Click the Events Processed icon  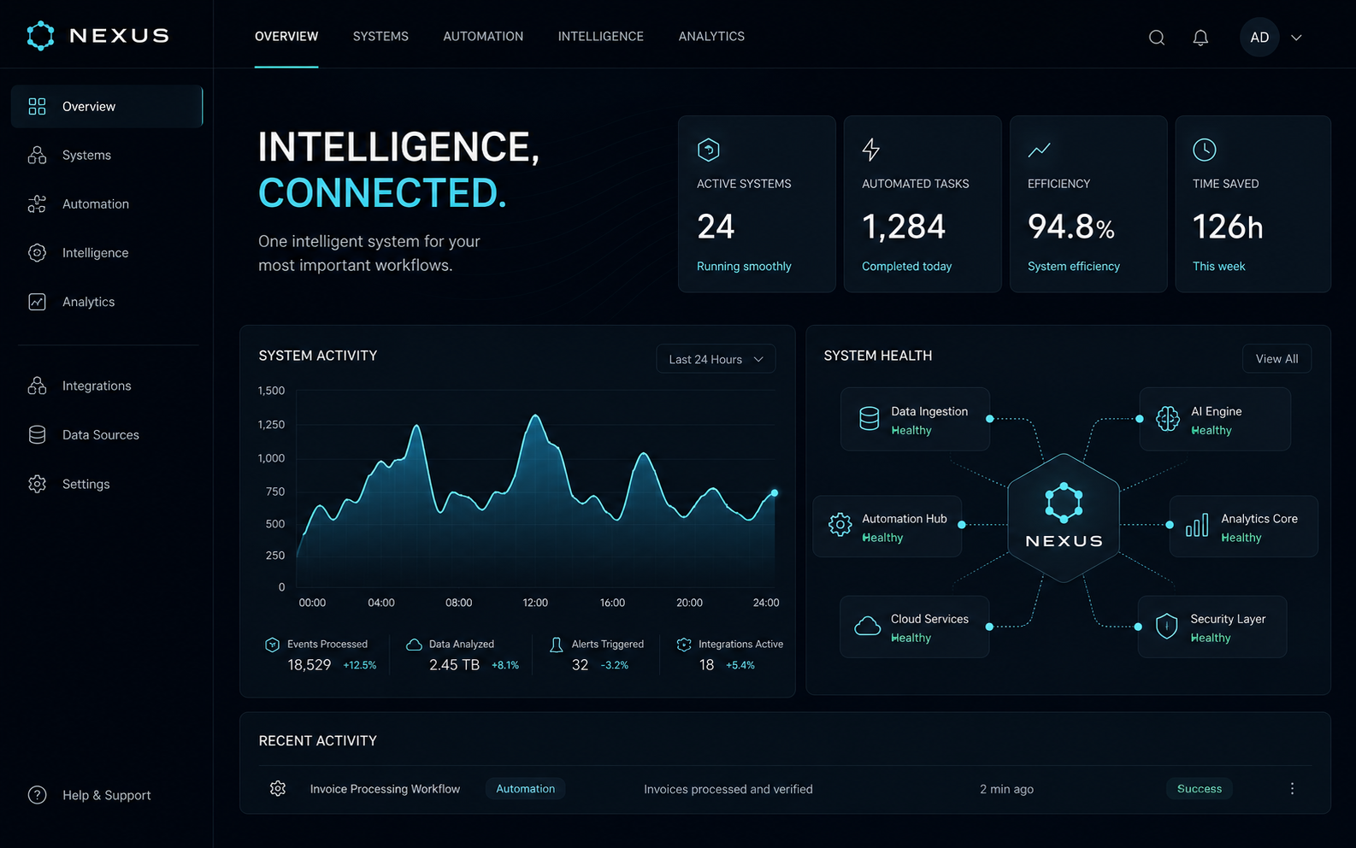272,645
